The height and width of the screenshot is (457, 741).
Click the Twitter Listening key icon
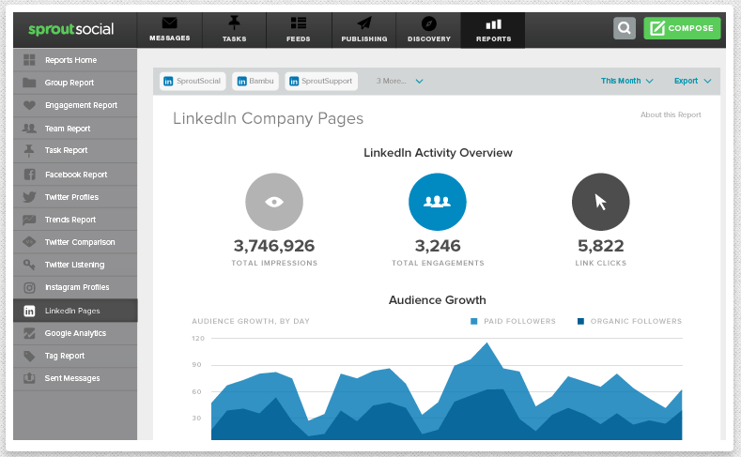click(x=29, y=265)
